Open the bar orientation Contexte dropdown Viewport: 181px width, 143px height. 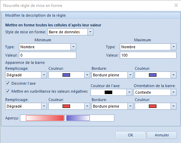(x=155, y=92)
